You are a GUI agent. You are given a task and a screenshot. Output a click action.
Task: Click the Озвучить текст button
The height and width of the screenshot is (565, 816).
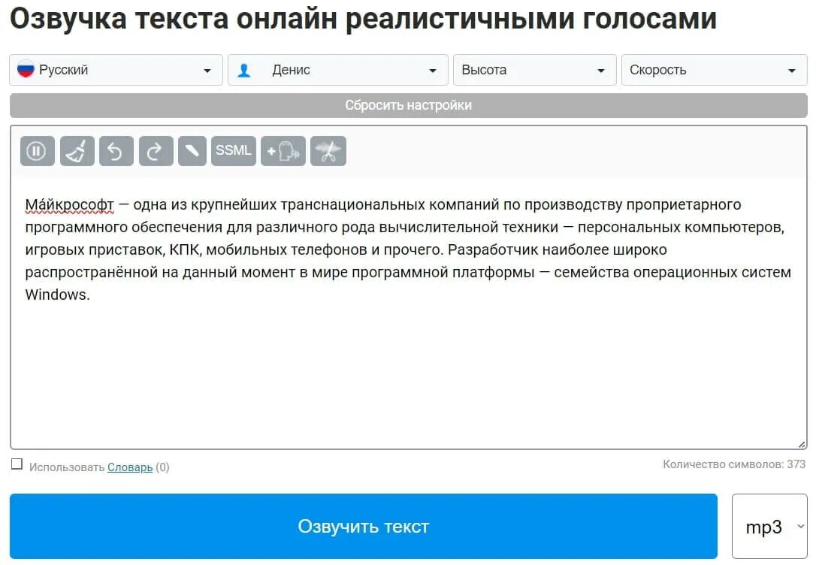363,527
